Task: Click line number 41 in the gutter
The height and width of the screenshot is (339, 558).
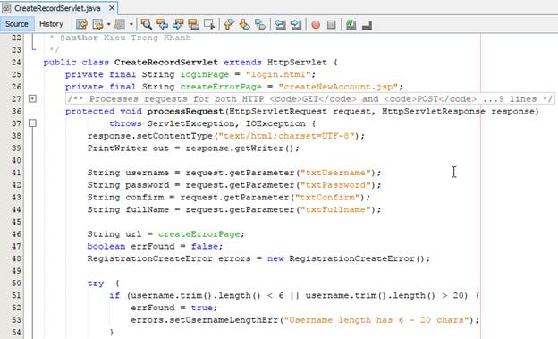Action: click(x=16, y=173)
